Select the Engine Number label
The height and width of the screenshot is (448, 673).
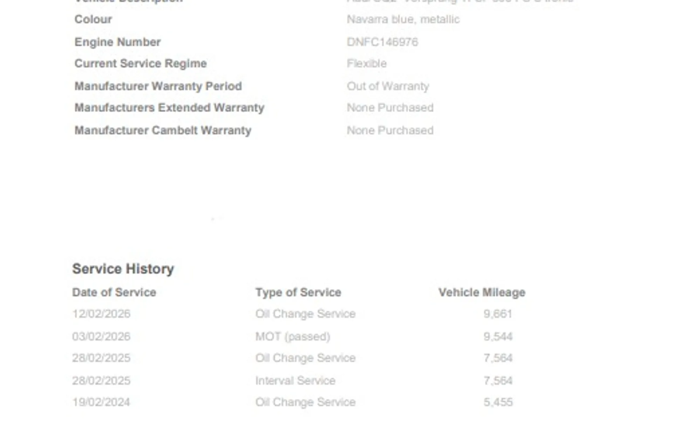click(x=117, y=42)
